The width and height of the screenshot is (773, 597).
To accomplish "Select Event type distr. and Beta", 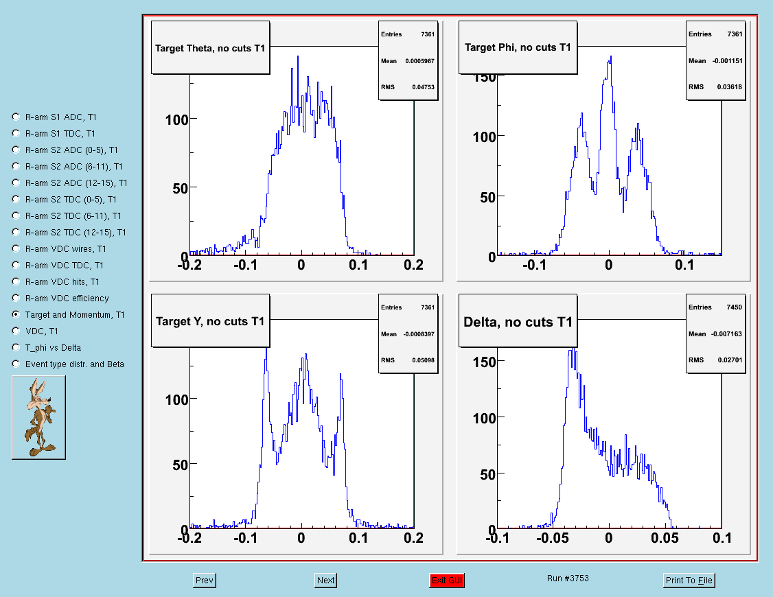I will (16, 364).
